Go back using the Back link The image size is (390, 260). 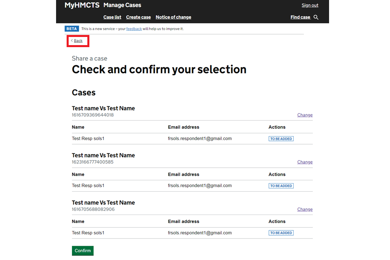[78, 41]
